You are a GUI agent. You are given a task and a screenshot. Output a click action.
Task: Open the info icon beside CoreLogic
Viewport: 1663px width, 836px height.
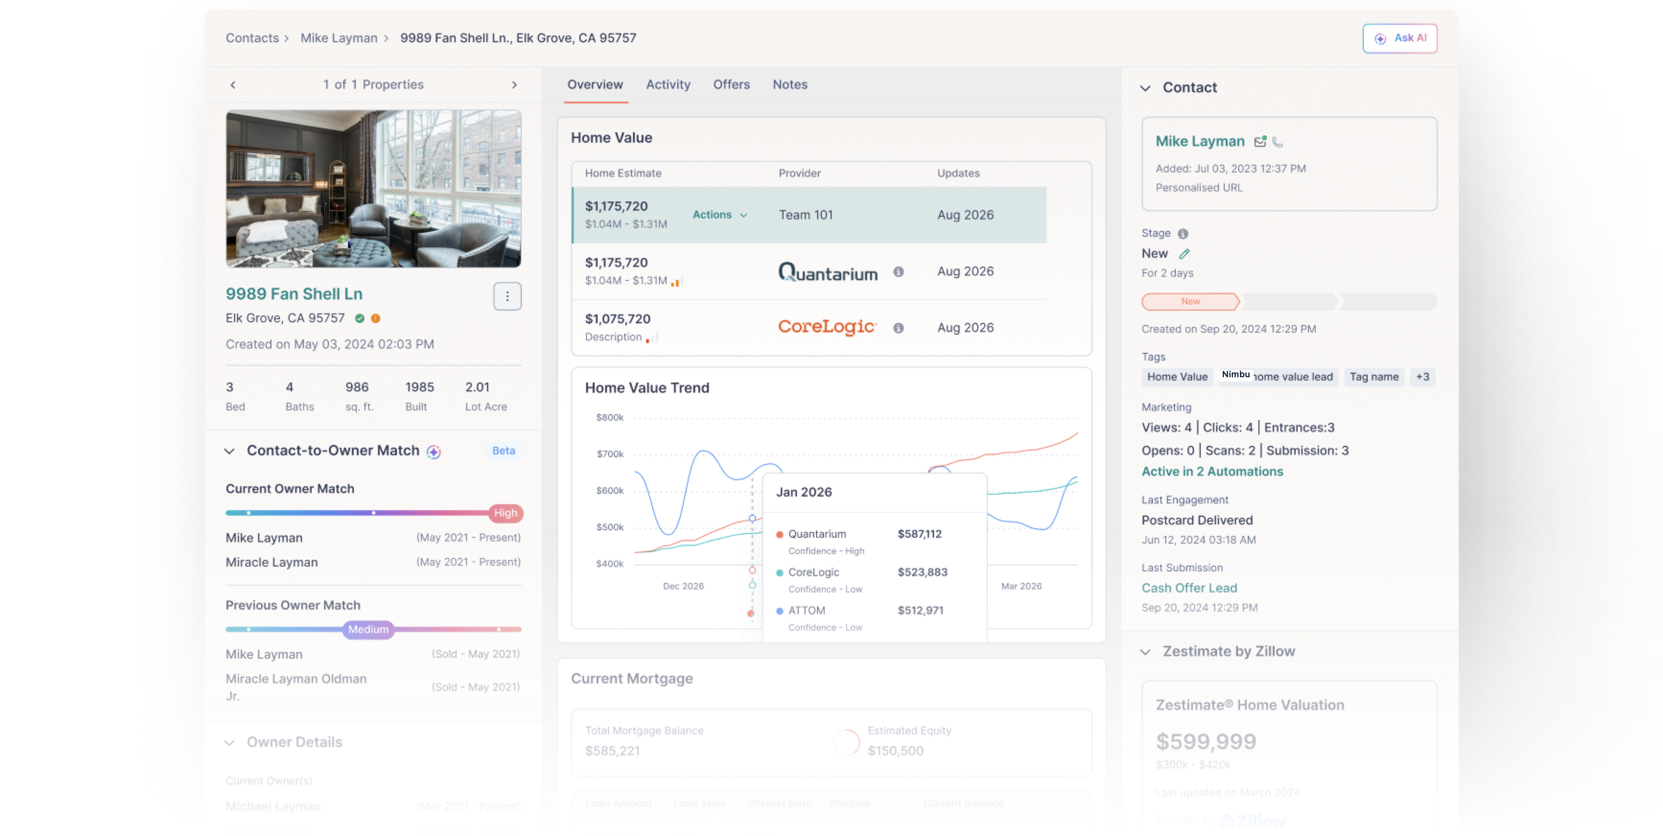pyautogui.click(x=898, y=328)
